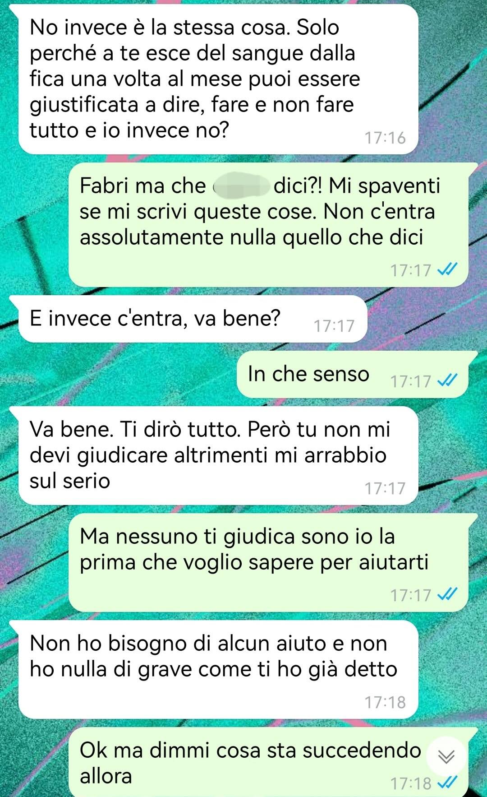Select the 'E invece c'entra, va bene?' bubble
Image resolution: width=487 pixels, height=797 pixels.
pyautogui.click(x=193, y=319)
